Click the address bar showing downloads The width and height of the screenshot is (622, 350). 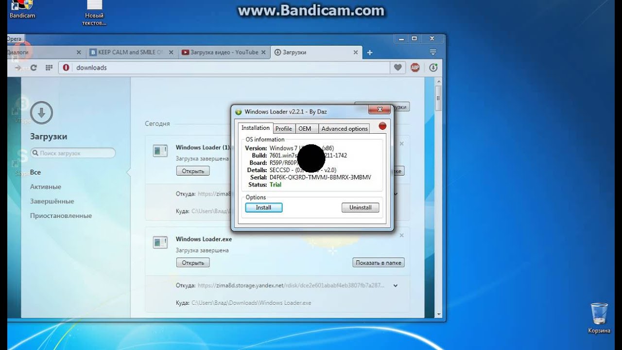(224, 68)
